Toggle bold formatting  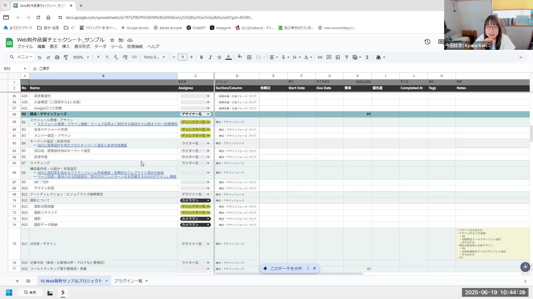point(201,57)
